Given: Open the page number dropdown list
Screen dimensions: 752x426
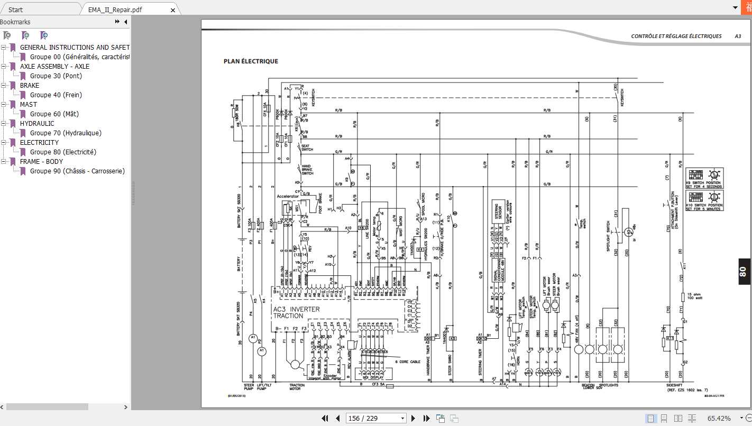Looking at the screenshot, I should (402, 418).
